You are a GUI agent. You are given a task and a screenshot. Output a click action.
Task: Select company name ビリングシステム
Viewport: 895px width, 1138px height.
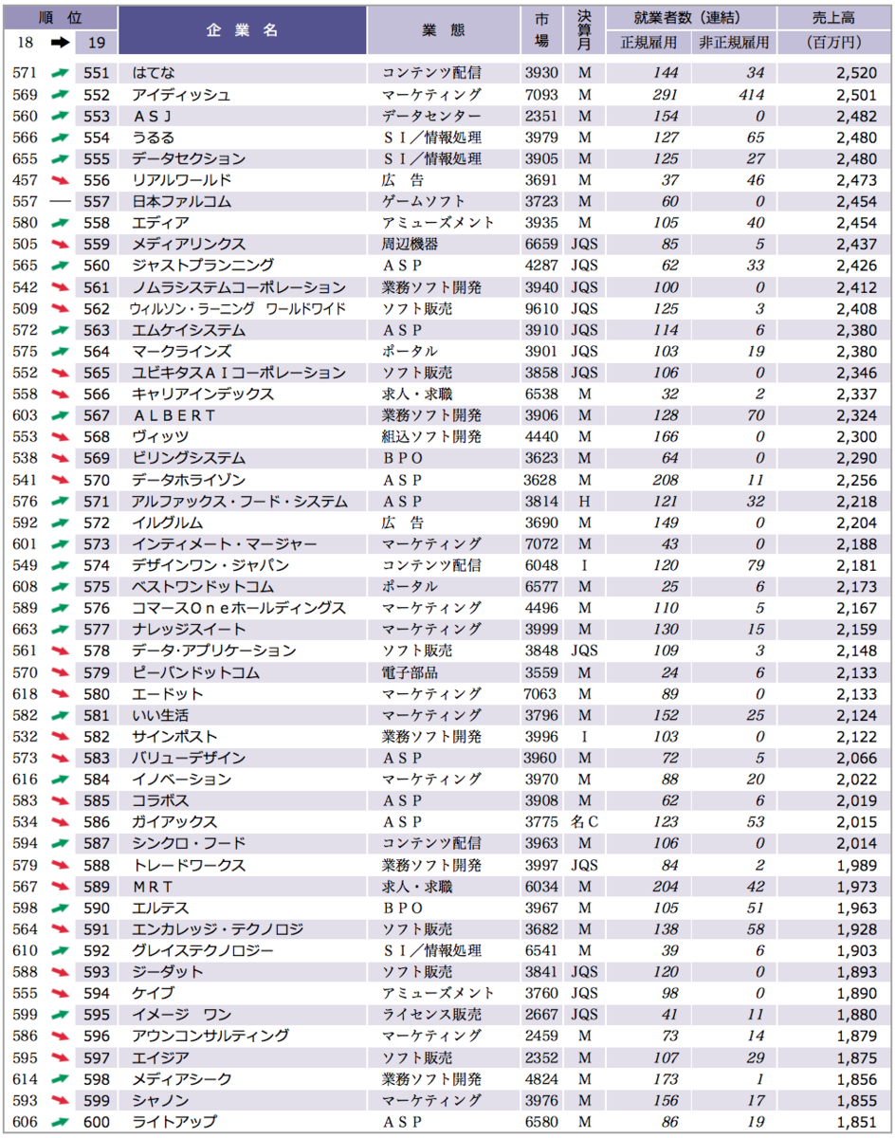coord(190,459)
